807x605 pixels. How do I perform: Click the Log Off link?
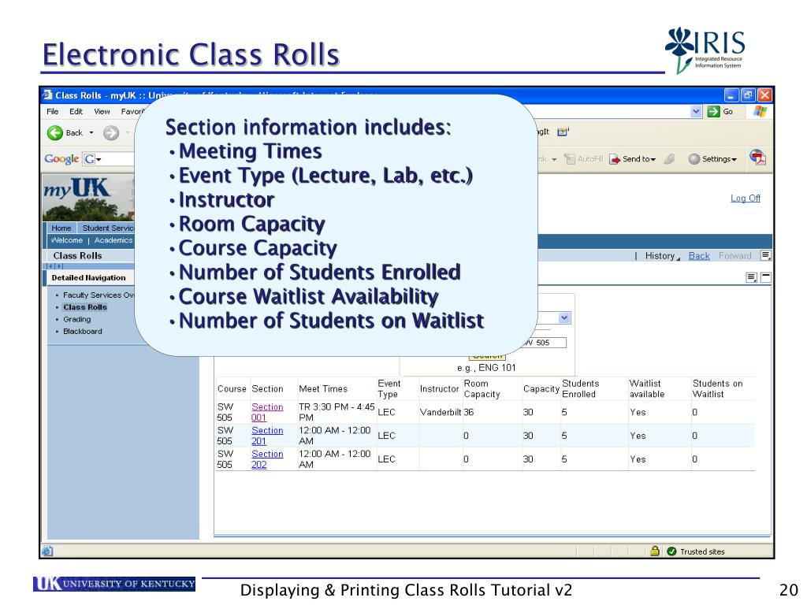coord(746,199)
